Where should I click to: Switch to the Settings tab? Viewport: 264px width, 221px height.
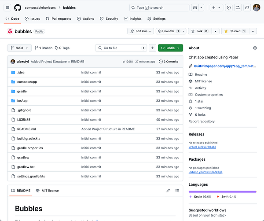[x=156, y=18]
